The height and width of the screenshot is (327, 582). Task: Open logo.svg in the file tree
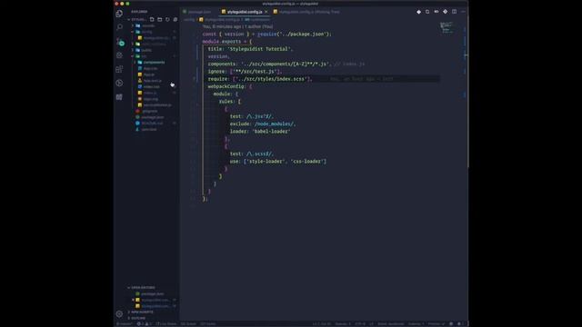click(151, 99)
